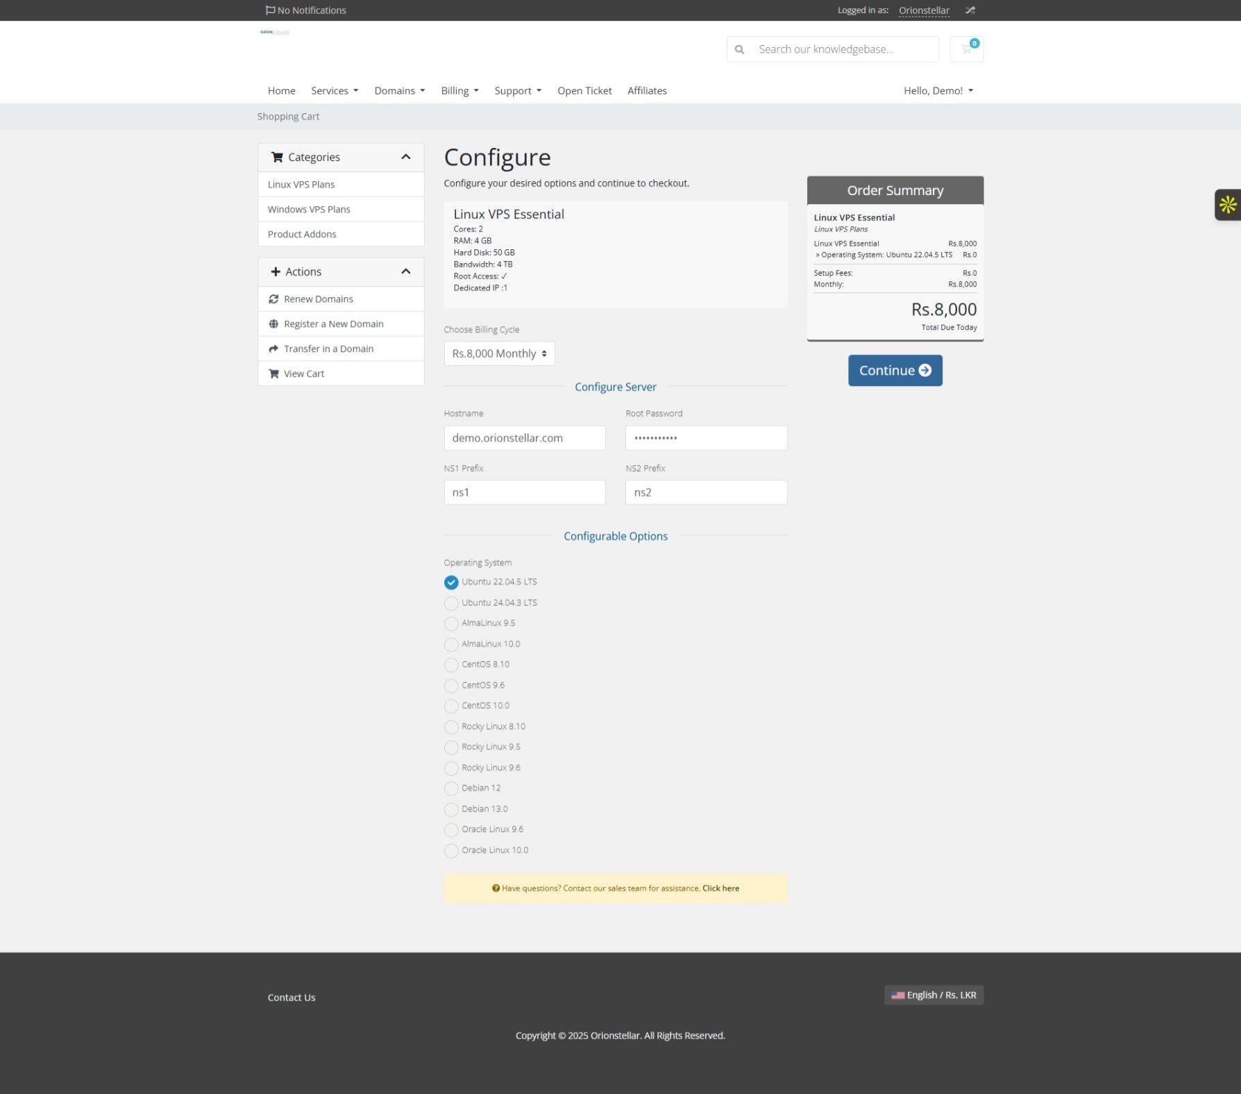Follow the 'Click here' sales contact link
Image resolution: width=1241 pixels, height=1094 pixels.
click(720, 889)
